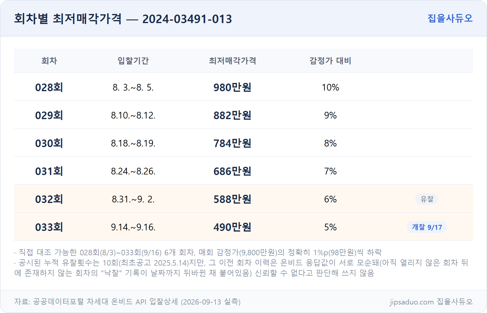
Task: Click the 7% appraisal ratio value
Action: point(330,171)
